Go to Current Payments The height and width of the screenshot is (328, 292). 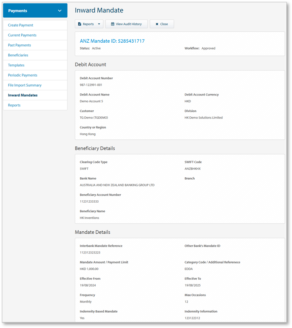(x=22, y=35)
